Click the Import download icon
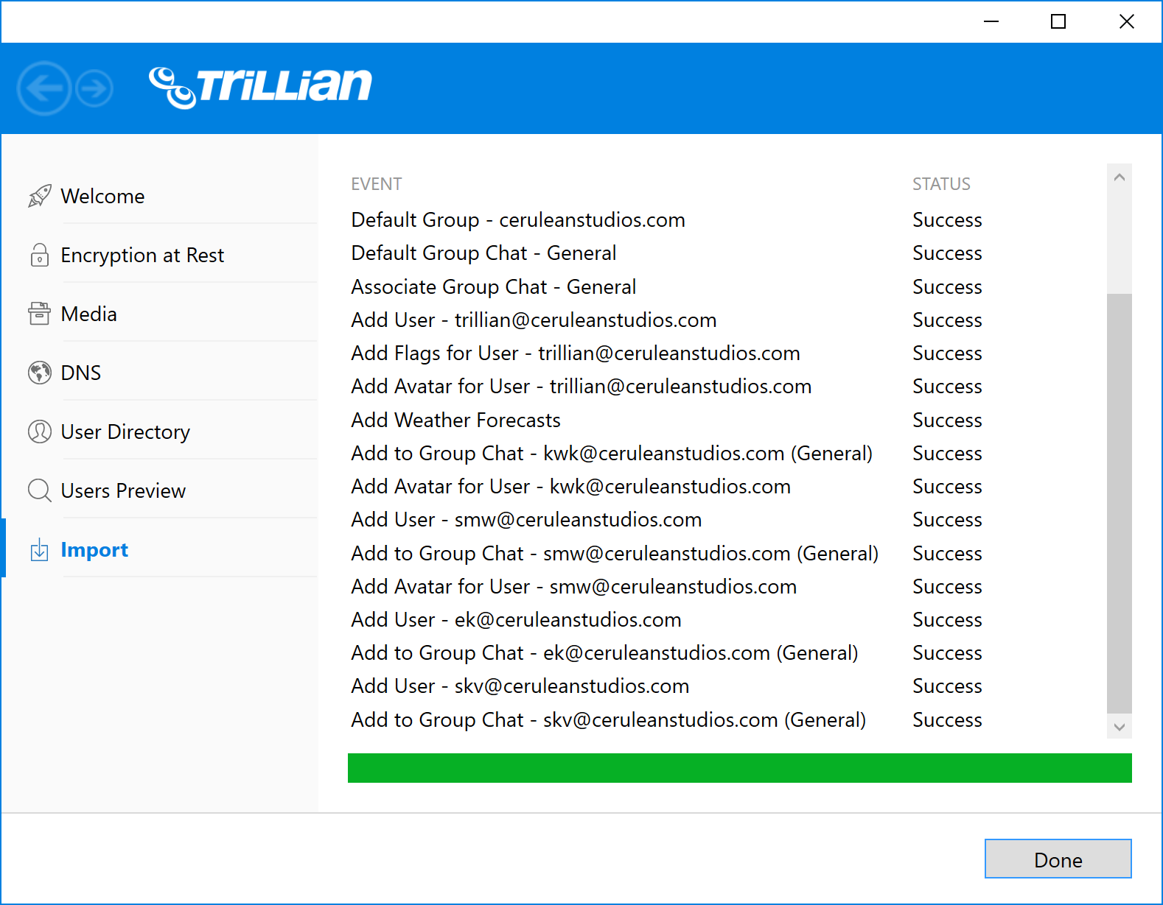 [x=40, y=550]
